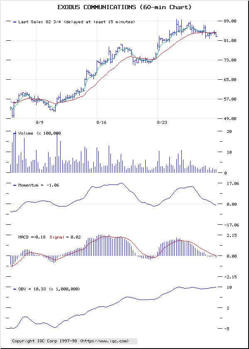Click the 8/9 date label
Viewport: 249px width, 349px height.
(39, 123)
